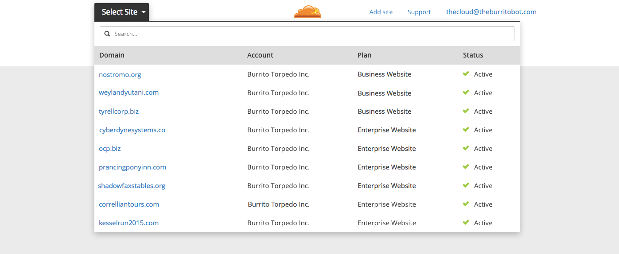Collapse the Select Site dropdown
Image resolution: width=619 pixels, height=254 pixels.
point(121,12)
